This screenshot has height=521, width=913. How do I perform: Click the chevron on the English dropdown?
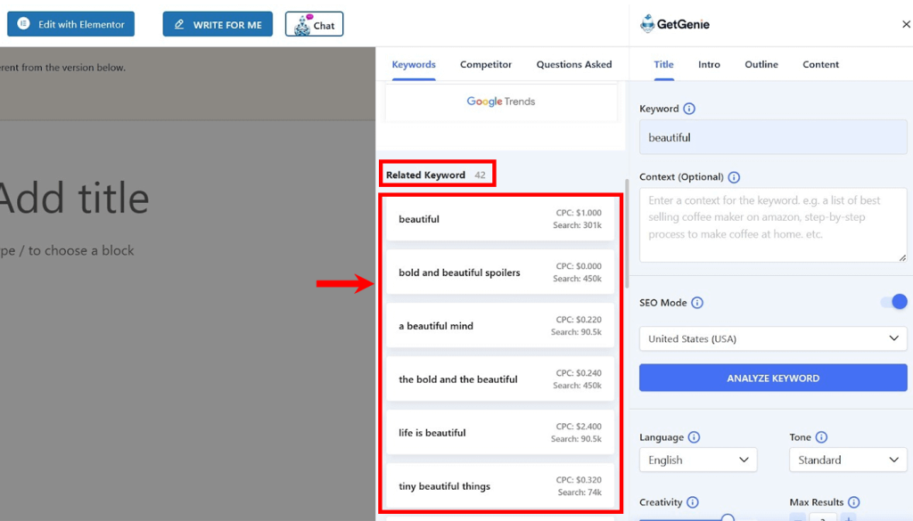pyautogui.click(x=744, y=460)
